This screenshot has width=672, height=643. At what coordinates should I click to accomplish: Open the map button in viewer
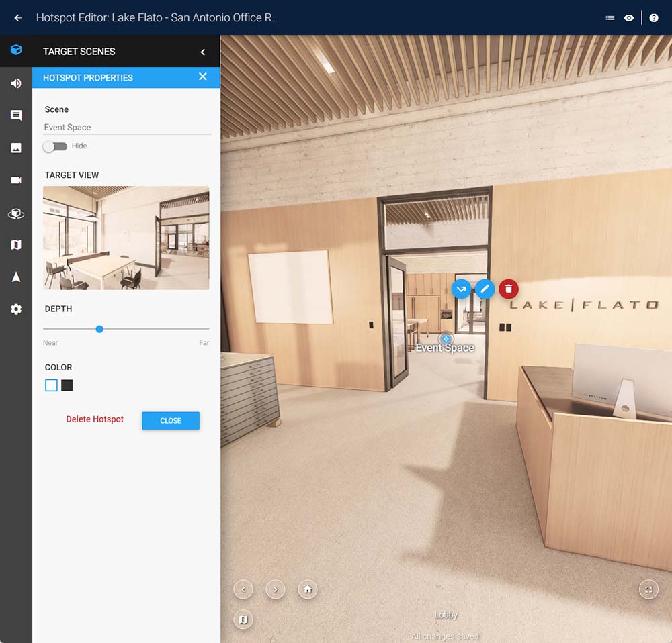[243, 620]
